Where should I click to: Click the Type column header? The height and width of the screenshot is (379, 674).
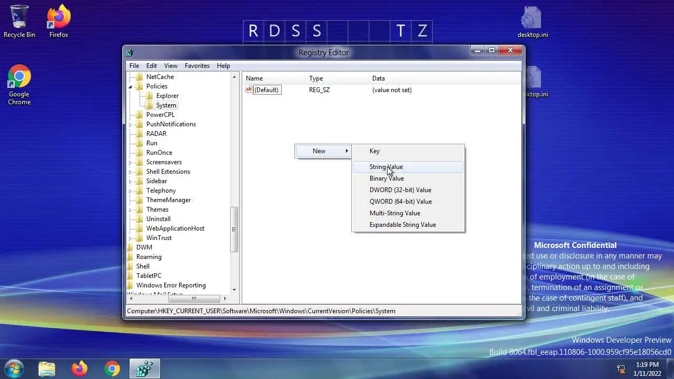337,78
